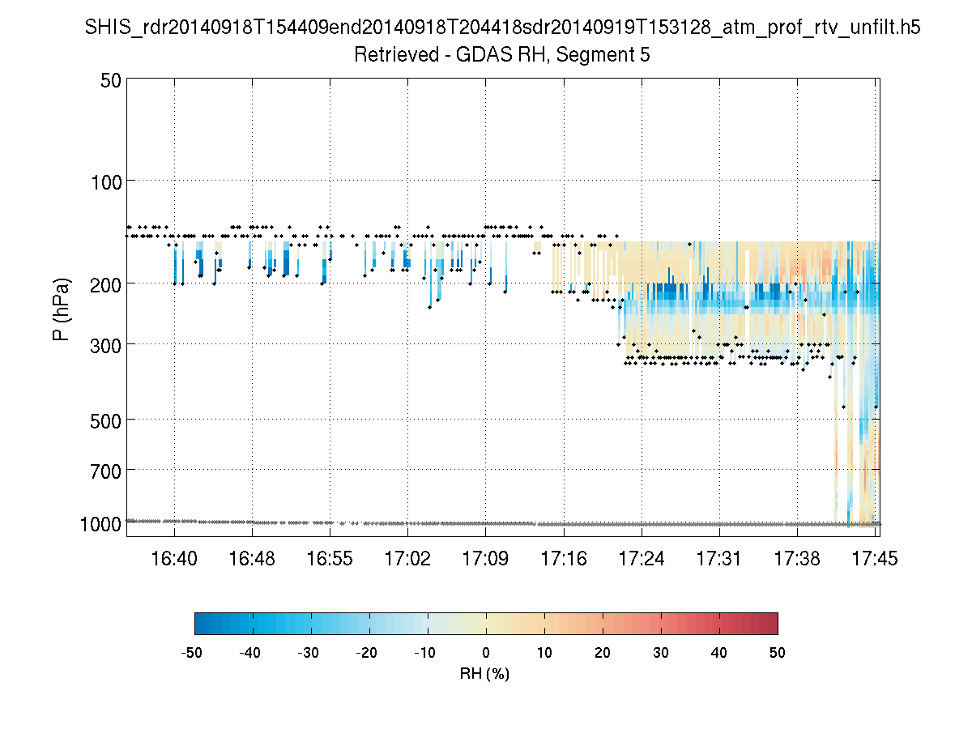The height and width of the screenshot is (729, 972).
Task: Click the 100 pressure axis tick label
Action: 106,181
